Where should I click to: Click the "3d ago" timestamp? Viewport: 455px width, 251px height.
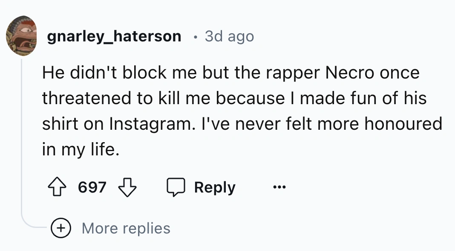pos(229,36)
